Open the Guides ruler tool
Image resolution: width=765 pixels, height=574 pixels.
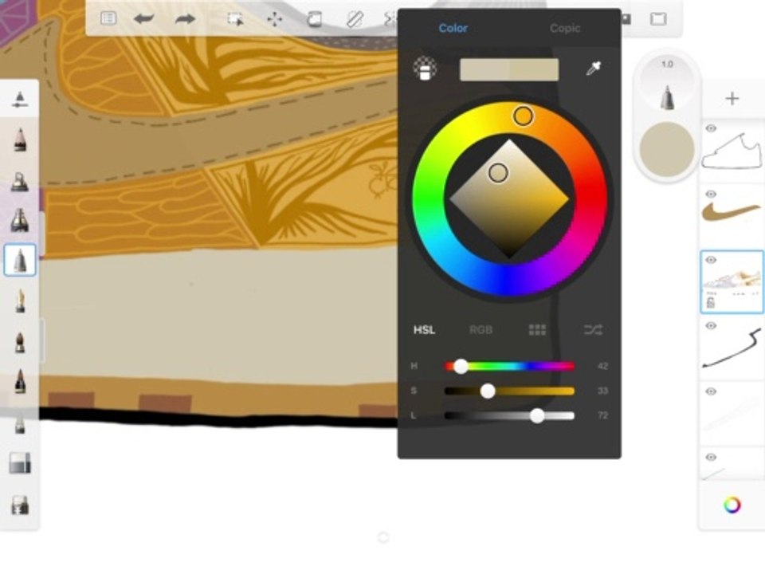(355, 19)
